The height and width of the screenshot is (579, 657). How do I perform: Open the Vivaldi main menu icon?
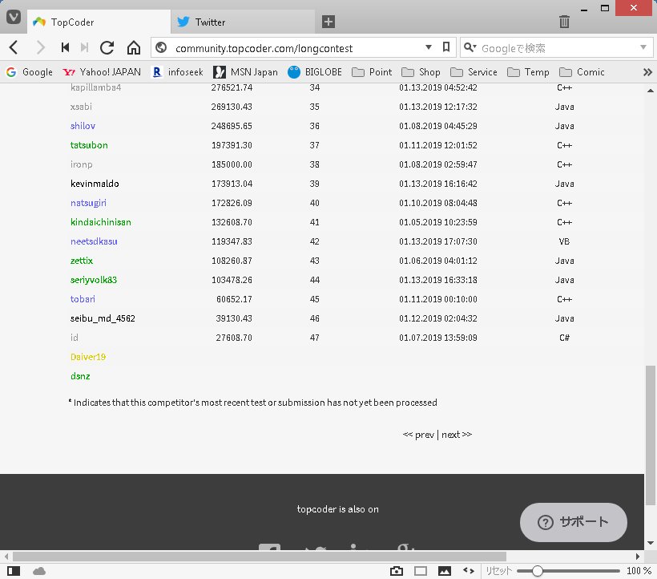[x=14, y=17]
